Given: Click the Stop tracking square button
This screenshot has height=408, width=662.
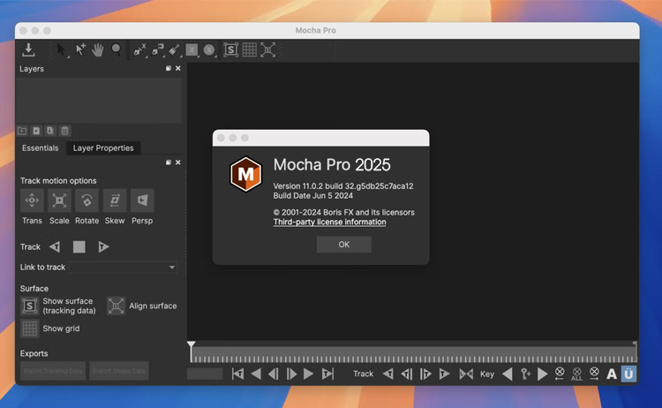Looking at the screenshot, I should tap(79, 247).
